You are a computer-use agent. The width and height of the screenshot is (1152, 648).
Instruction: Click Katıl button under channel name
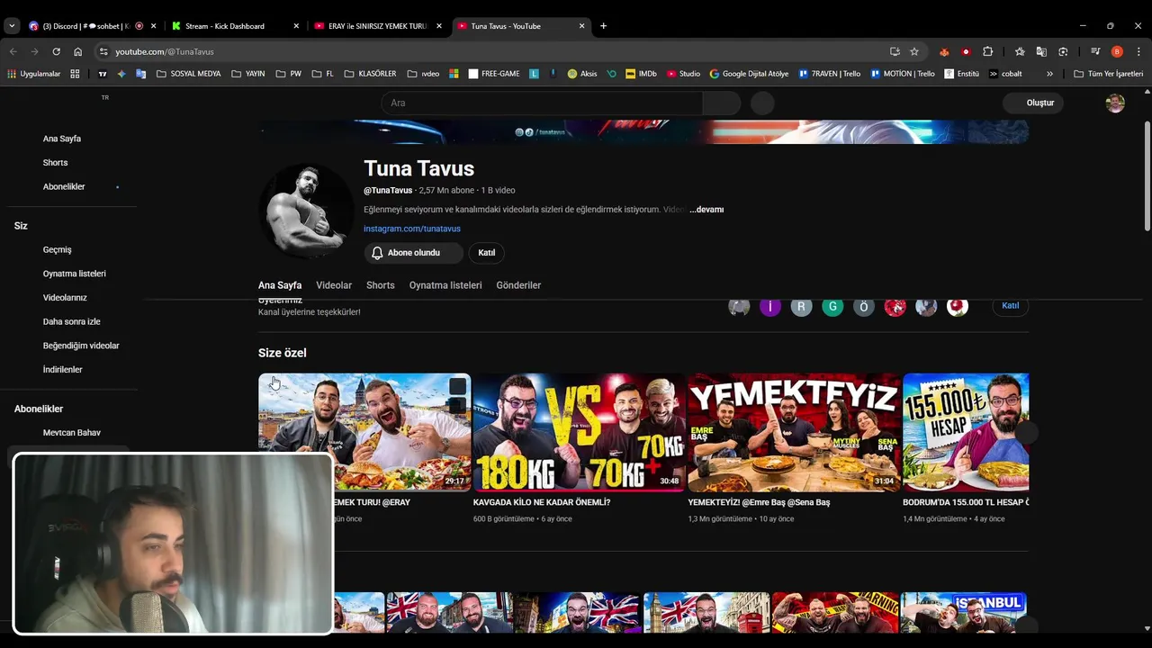(487, 253)
